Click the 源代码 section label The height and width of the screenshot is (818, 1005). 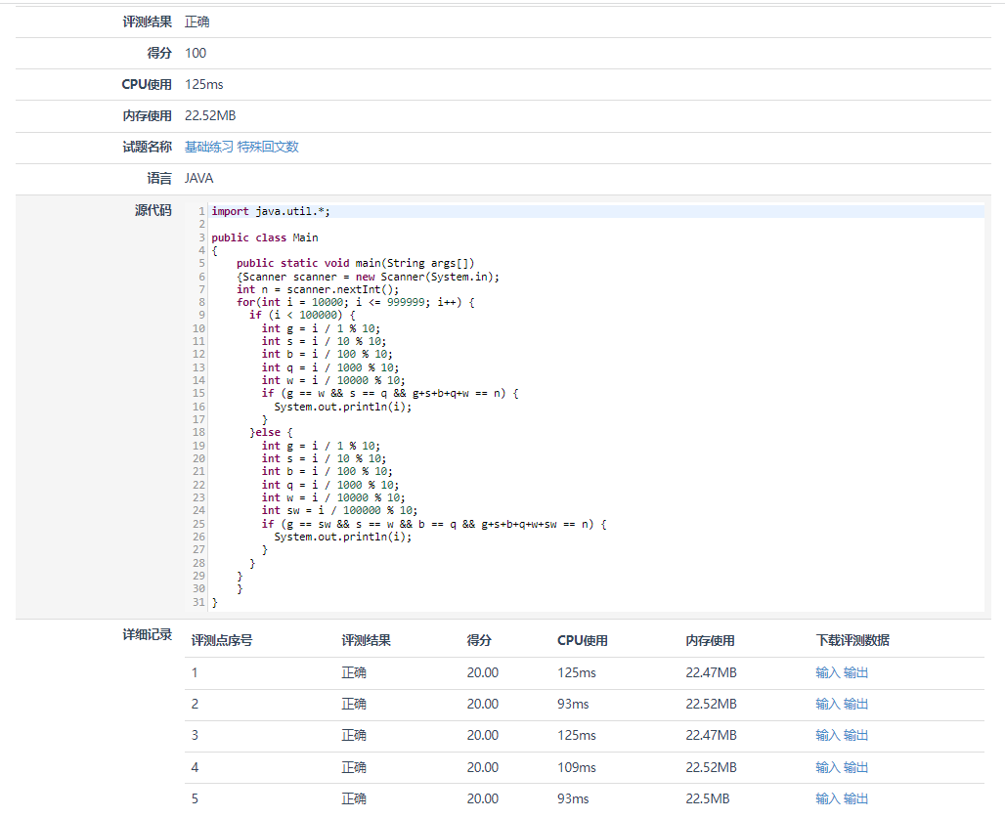(153, 210)
